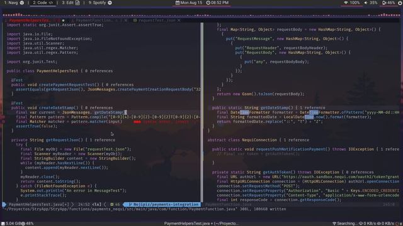Click the createPaymentRequestTest method name
Image resolution: width=403 pixels, height=226 pixels.
click(67, 85)
